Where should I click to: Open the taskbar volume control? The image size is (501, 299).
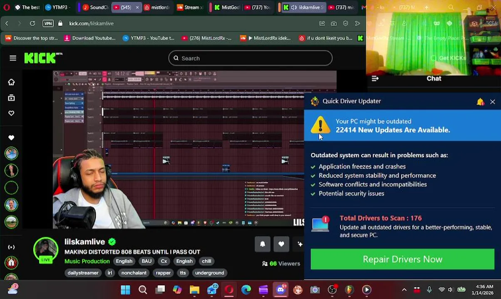[450, 290]
